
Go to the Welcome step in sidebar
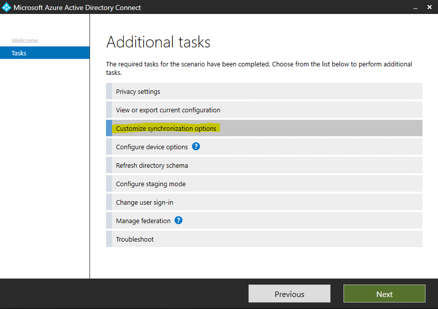coord(24,41)
